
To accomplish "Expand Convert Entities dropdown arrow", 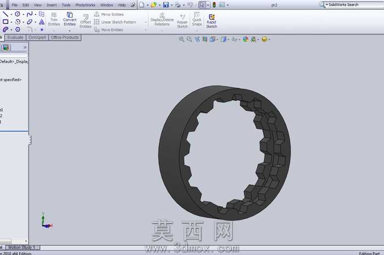I will pos(70,31).
